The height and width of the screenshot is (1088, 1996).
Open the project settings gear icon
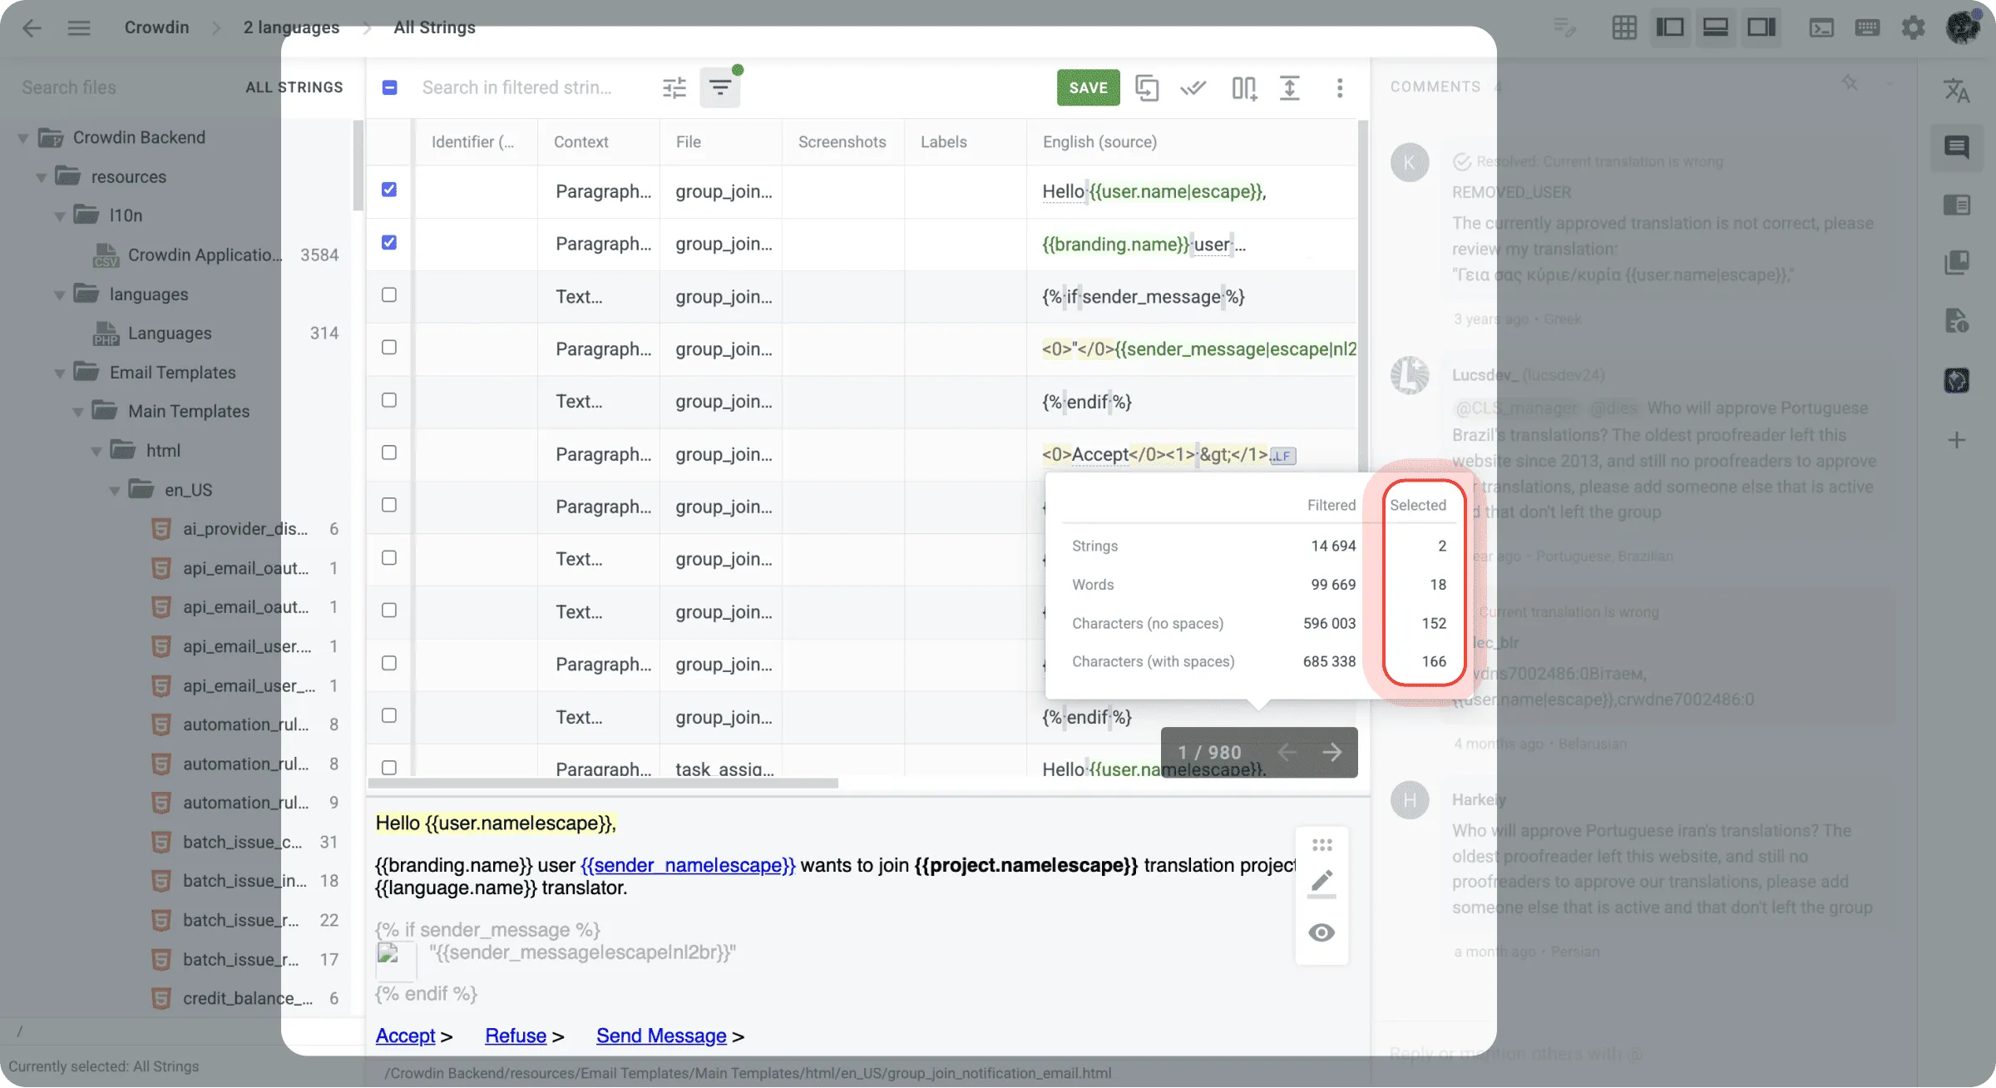click(1914, 27)
